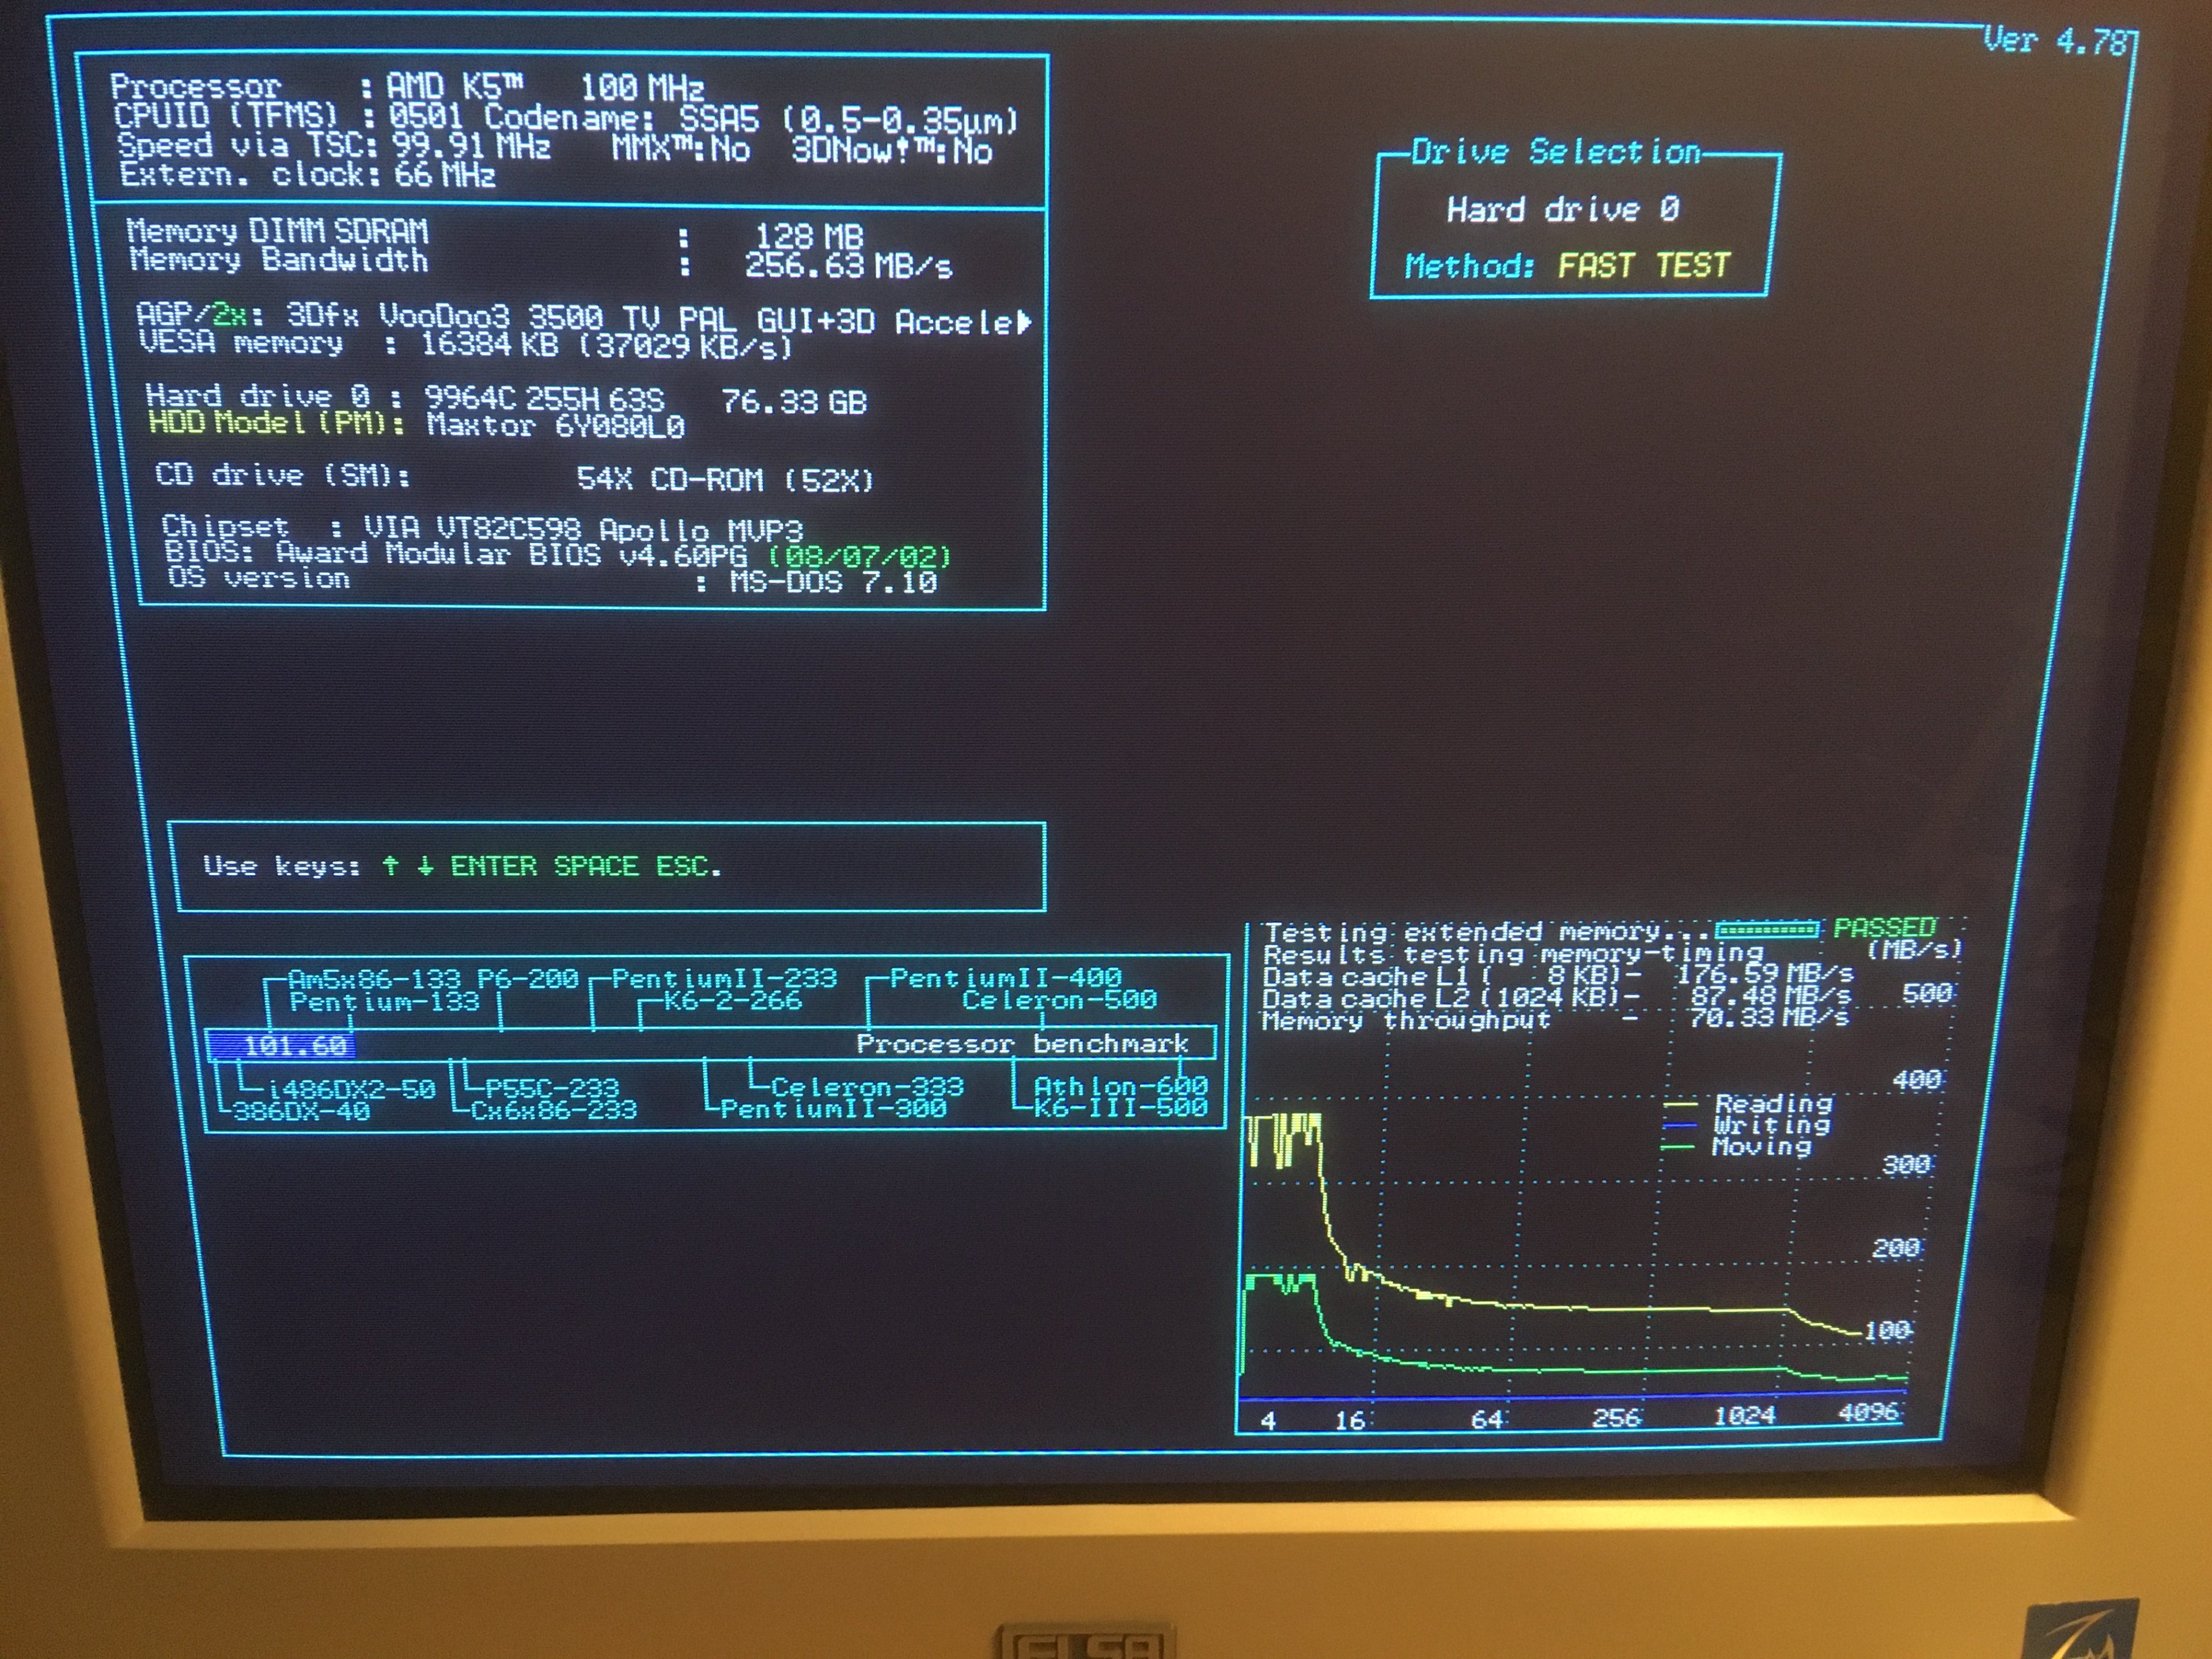Image resolution: width=2212 pixels, height=1659 pixels.
Task: Click the yellow Reading legend line
Action: 1680,1105
